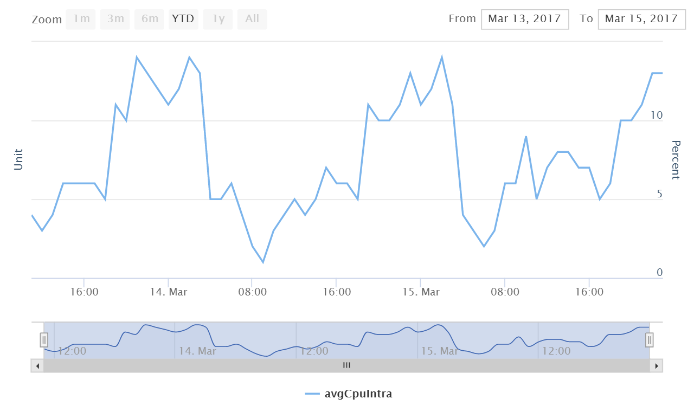Click the 15. Mar x-axis label

(x=420, y=292)
